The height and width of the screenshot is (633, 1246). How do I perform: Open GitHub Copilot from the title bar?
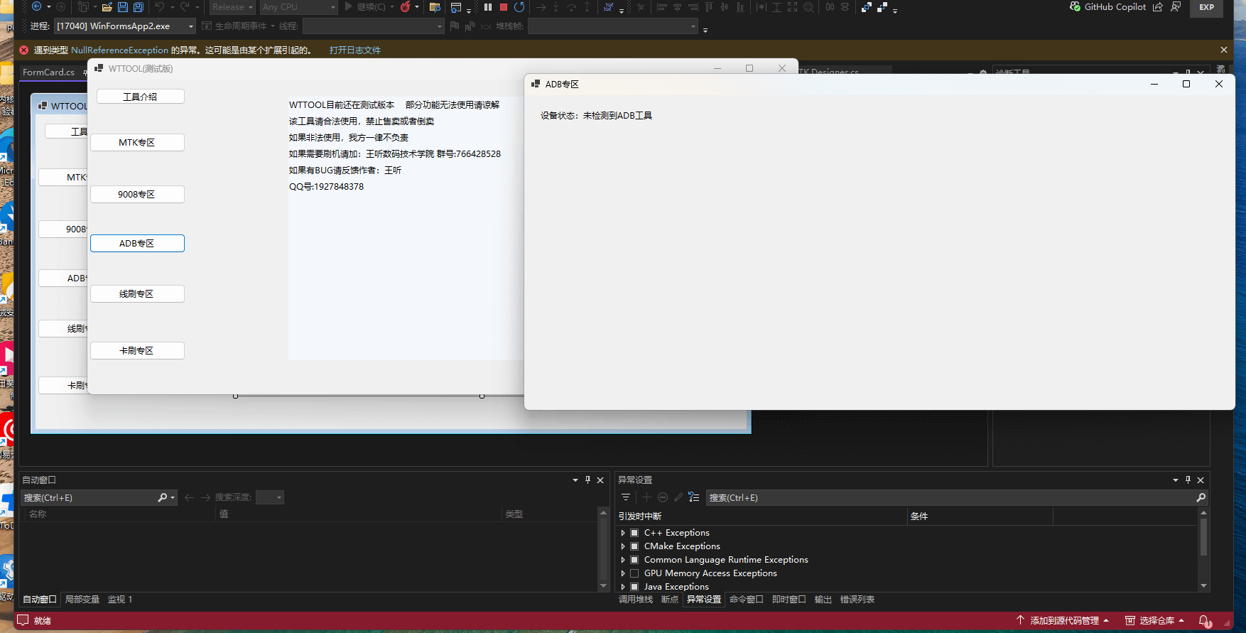tap(1107, 7)
